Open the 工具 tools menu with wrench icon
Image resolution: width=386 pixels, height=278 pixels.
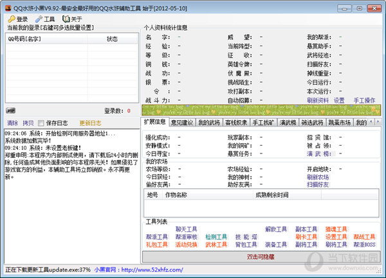click(45, 19)
